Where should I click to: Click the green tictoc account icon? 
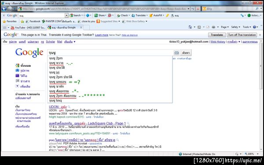tap(249, 15)
